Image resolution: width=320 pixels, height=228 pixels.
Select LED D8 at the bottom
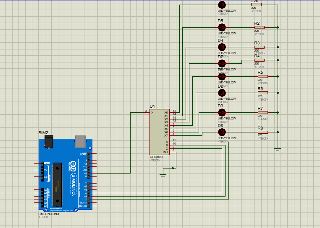coord(222,132)
